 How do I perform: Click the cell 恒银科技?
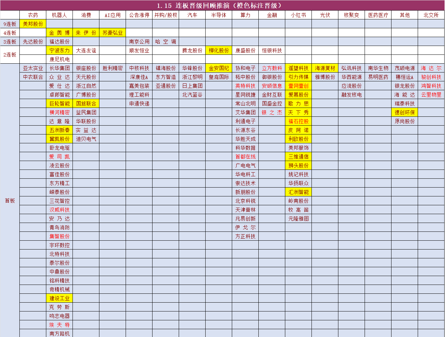pyautogui.click(x=272, y=50)
